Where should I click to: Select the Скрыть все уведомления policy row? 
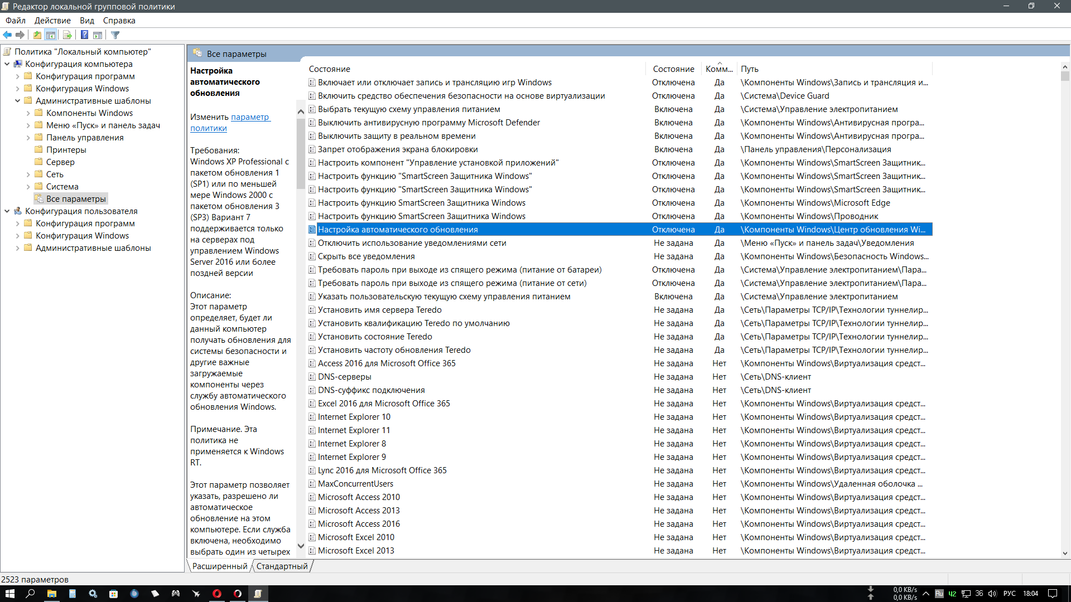tap(366, 256)
